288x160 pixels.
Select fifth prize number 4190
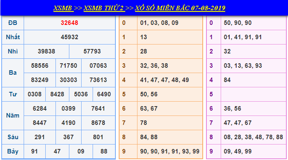[68, 123]
